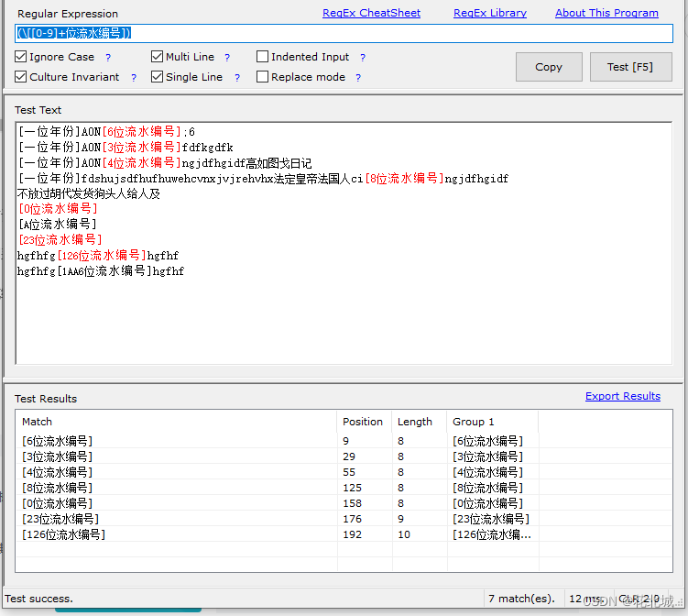Select the result row [4位流水编号]

pos(344,472)
